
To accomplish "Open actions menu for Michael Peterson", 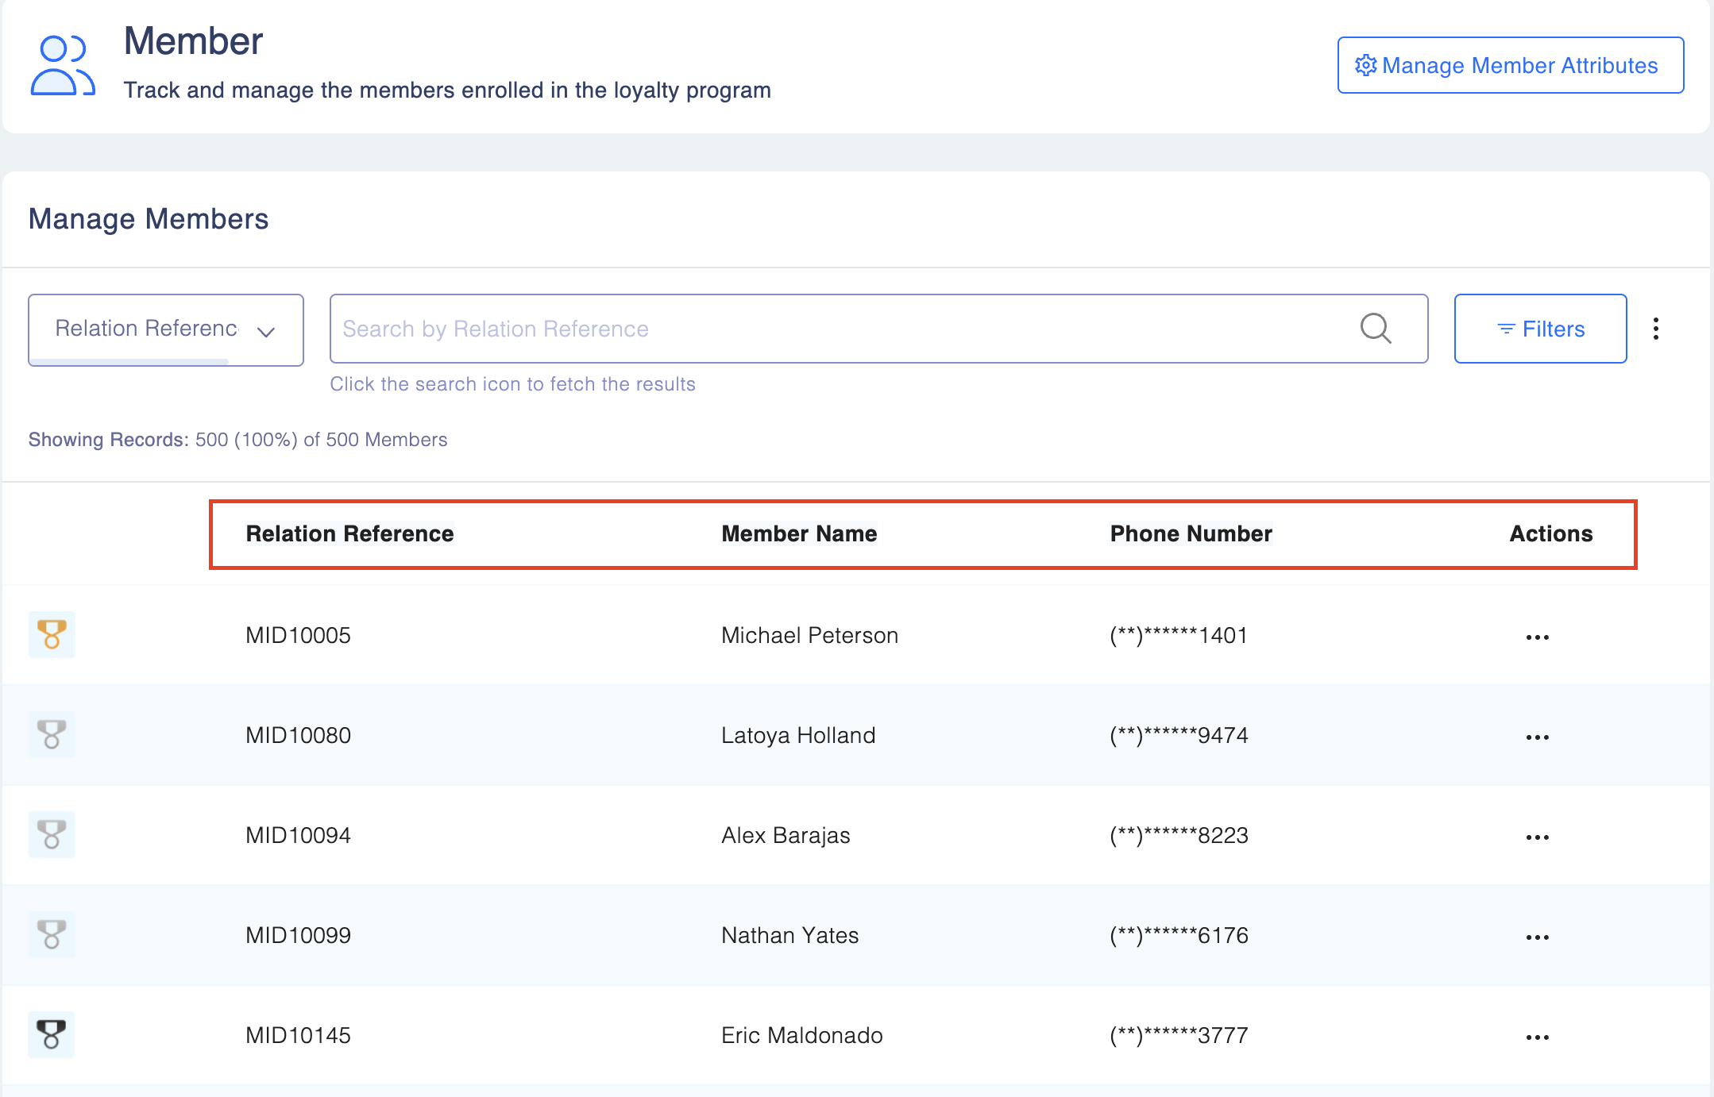I will click(x=1537, y=637).
